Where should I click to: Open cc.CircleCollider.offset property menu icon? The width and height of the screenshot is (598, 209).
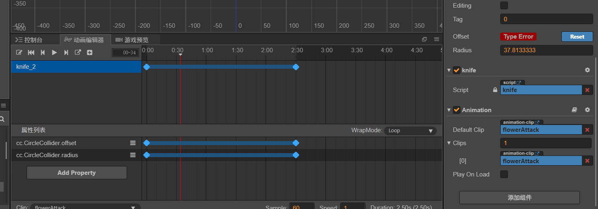[x=133, y=143]
